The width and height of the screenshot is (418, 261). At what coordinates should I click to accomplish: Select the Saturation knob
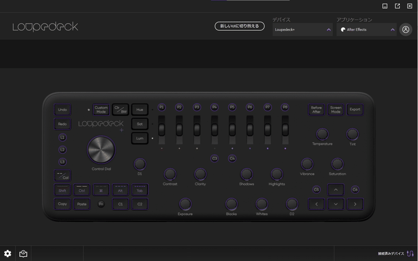click(337, 164)
